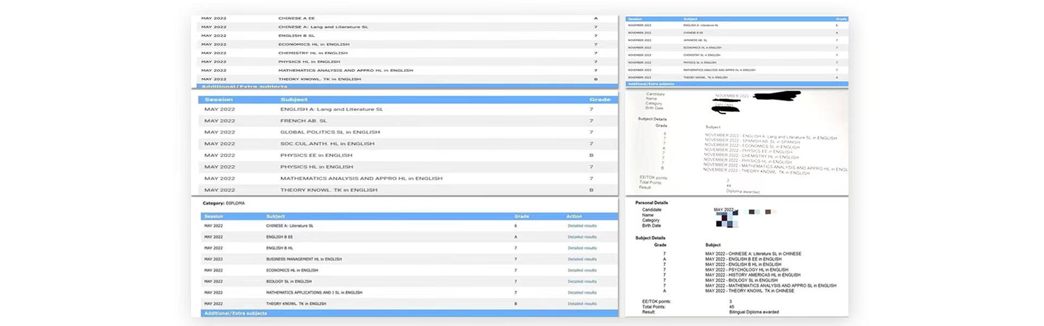Click total points value 45
The width and height of the screenshot is (1044, 326).
(x=731, y=307)
